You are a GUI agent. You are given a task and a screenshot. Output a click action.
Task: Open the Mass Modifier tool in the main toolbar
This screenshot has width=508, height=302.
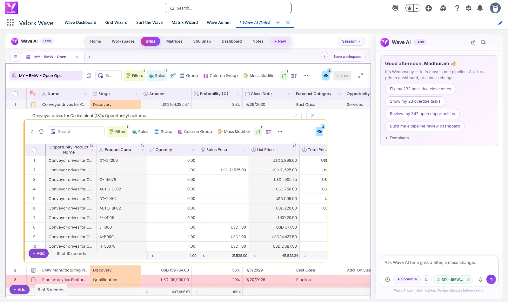tap(259, 76)
